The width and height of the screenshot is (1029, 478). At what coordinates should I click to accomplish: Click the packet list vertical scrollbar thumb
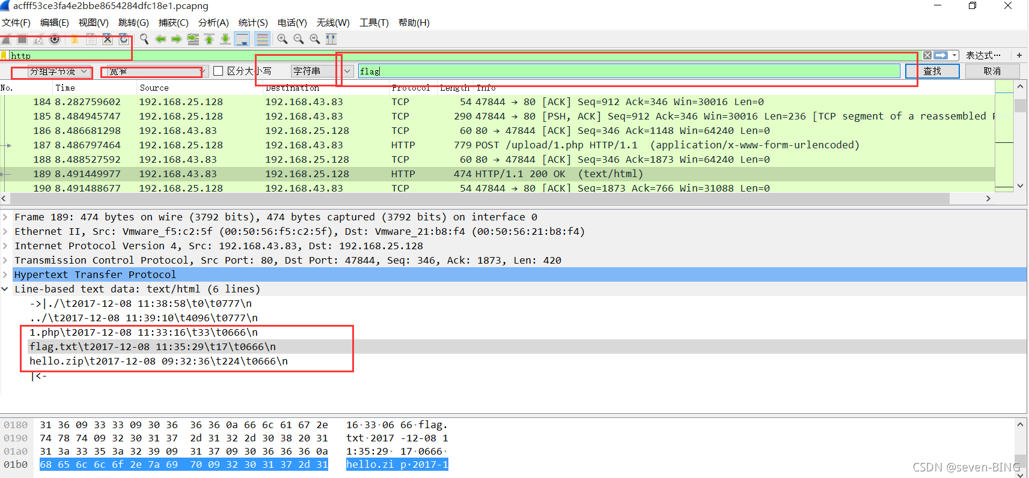1020,106
